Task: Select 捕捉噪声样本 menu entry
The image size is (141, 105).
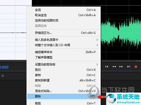Action: pos(64,52)
